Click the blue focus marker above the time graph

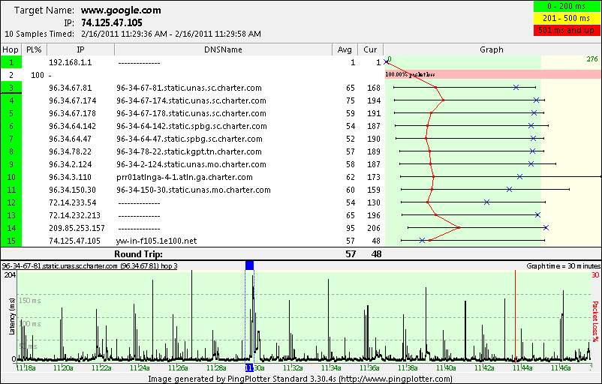point(250,265)
